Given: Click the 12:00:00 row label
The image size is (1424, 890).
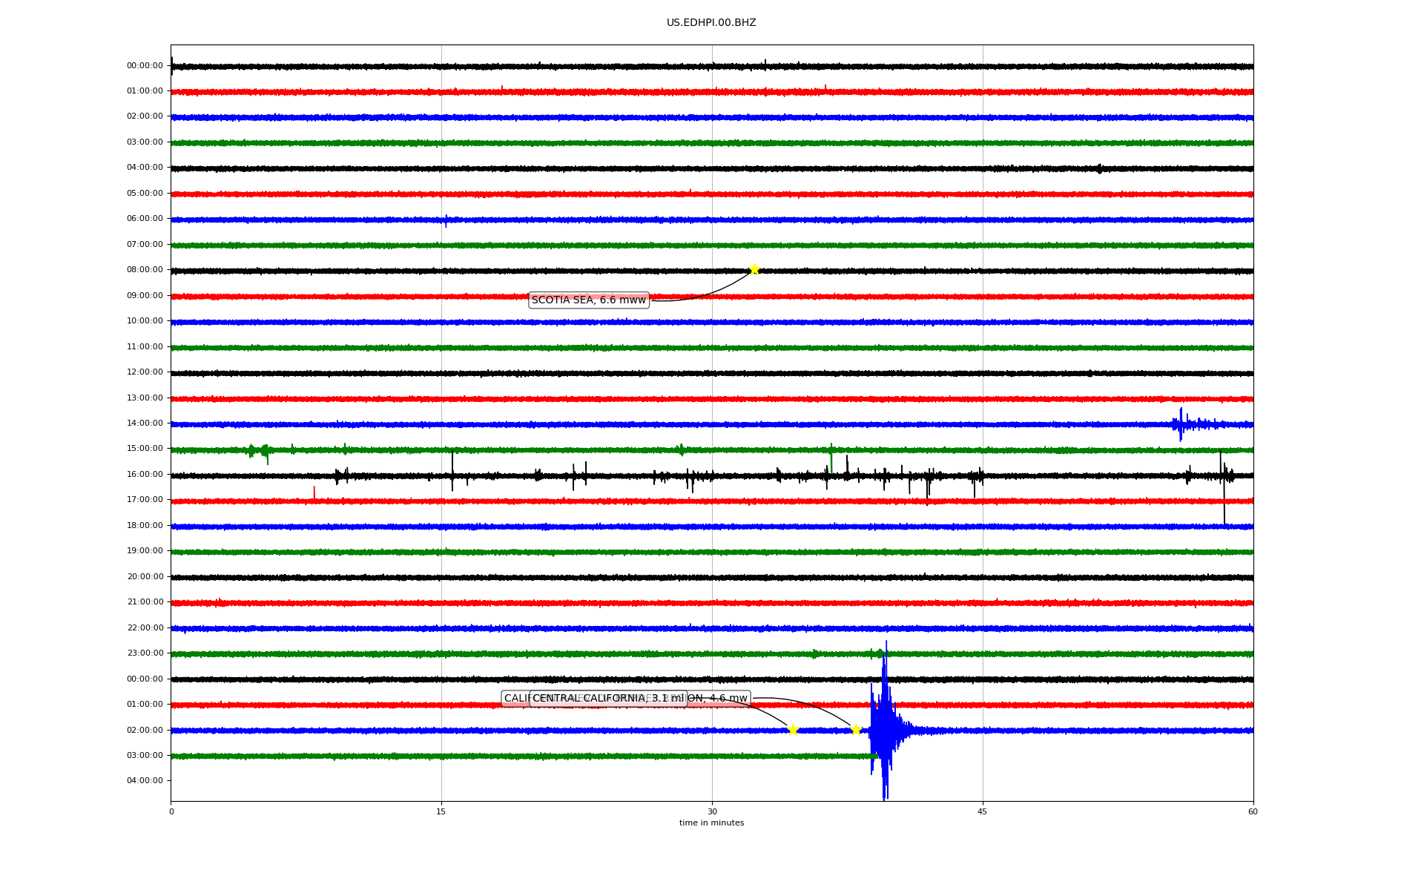Looking at the screenshot, I should tap(145, 372).
